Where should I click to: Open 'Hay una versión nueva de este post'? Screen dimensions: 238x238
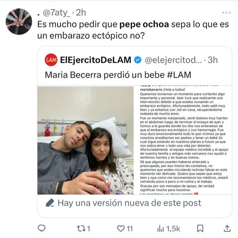(x=129, y=203)
